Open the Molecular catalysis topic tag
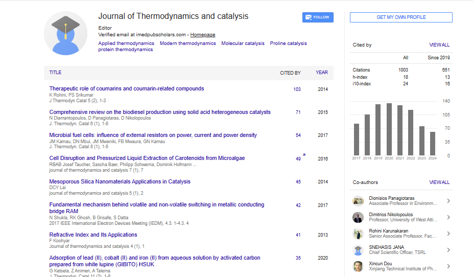This screenshot has height=277, width=473. [243, 43]
